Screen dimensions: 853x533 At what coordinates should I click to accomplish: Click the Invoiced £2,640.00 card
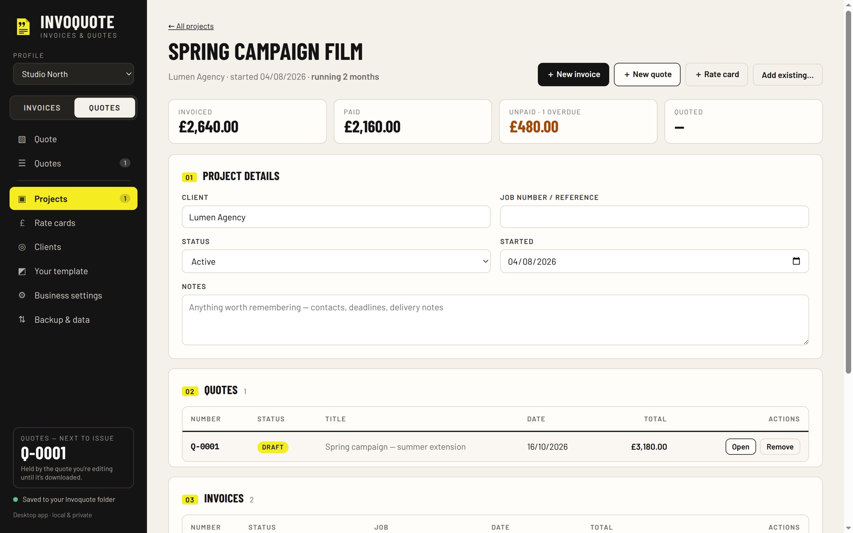pyautogui.click(x=247, y=121)
